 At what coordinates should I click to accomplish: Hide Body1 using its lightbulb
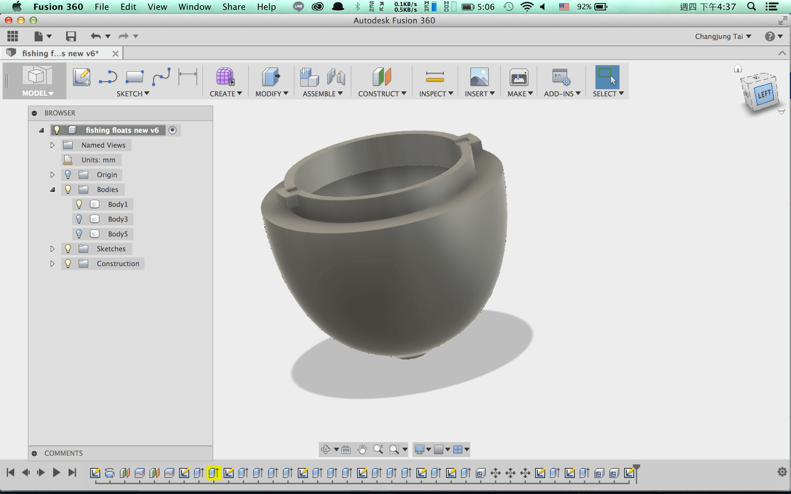point(79,204)
